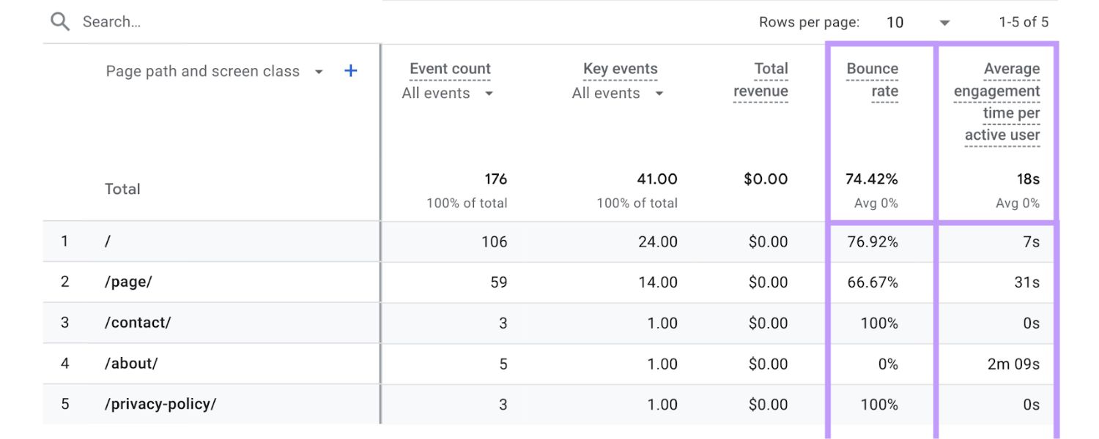
Task: Click inside the Search field
Action: pos(147,21)
